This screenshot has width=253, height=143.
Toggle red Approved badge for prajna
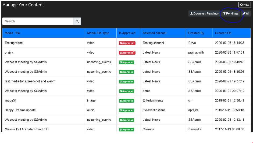[x=127, y=53]
